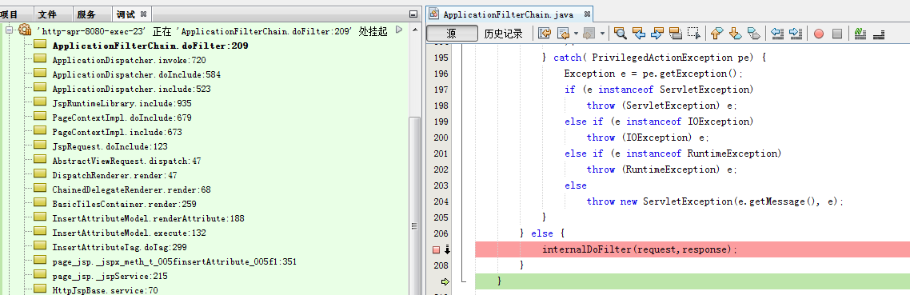Collapse the http-apr-8080-exec-23 thread node
Image resolution: width=910 pixels, height=295 pixels.
9,30
